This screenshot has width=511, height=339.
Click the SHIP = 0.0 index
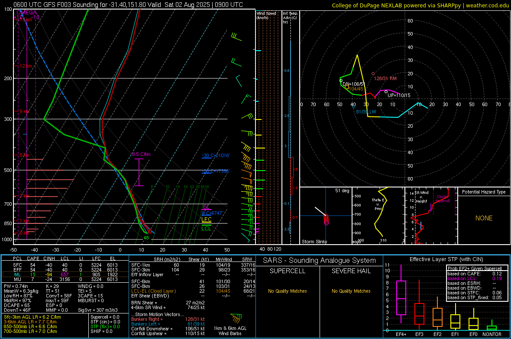(x=101, y=331)
